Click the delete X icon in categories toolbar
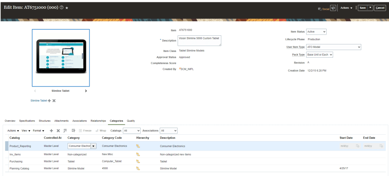The image size is (389, 176). 58,130
